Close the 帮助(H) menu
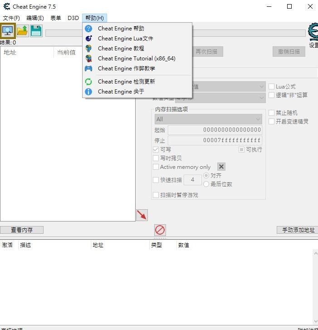This screenshot has width=318, height=330. (x=95, y=18)
